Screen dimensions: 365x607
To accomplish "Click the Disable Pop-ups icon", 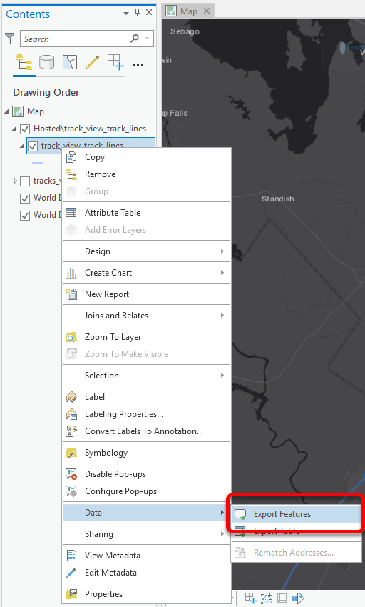I will click(x=71, y=474).
